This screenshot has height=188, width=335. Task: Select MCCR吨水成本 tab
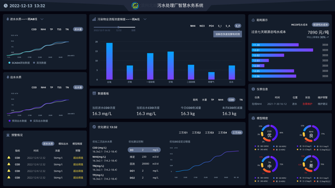pos(299,25)
